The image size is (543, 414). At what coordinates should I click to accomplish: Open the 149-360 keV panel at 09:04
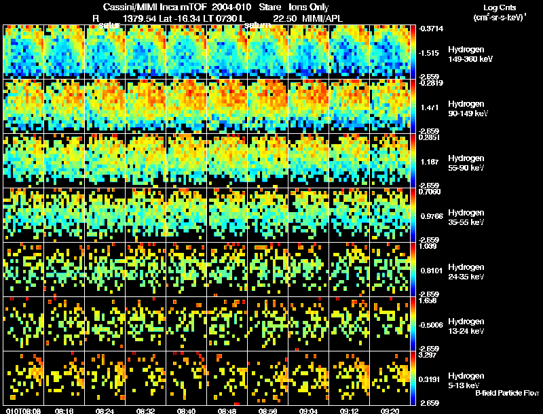[x=309, y=52]
